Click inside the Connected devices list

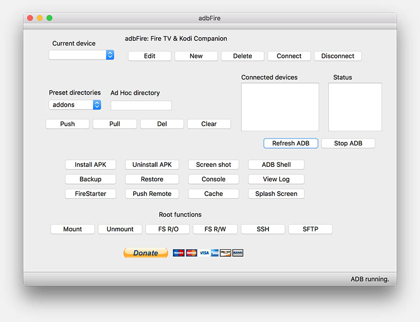(280, 107)
